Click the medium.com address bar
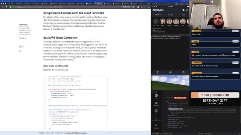Image resolution: width=241 pixels, height=135 pixels. (66, 7)
